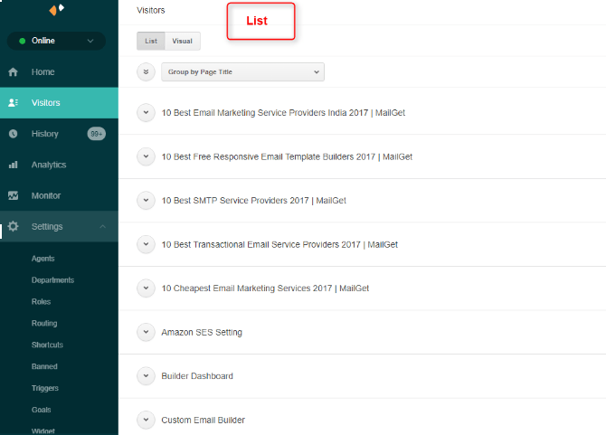Click the Settings gear icon
The width and height of the screenshot is (606, 435).
point(14,226)
